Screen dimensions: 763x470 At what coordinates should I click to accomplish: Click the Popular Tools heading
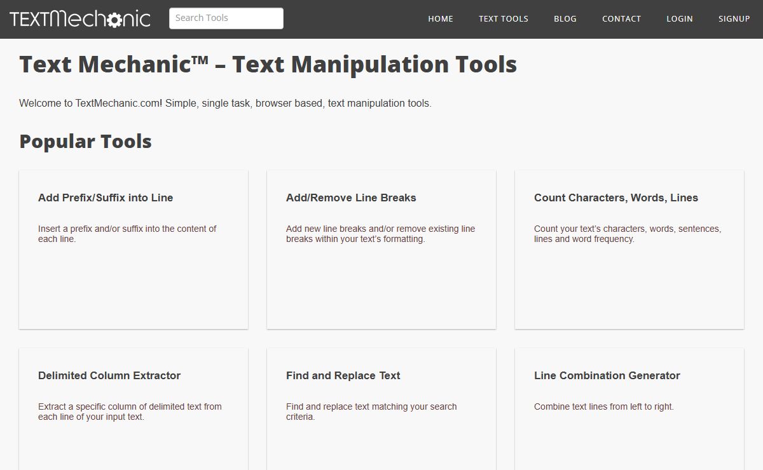point(85,141)
